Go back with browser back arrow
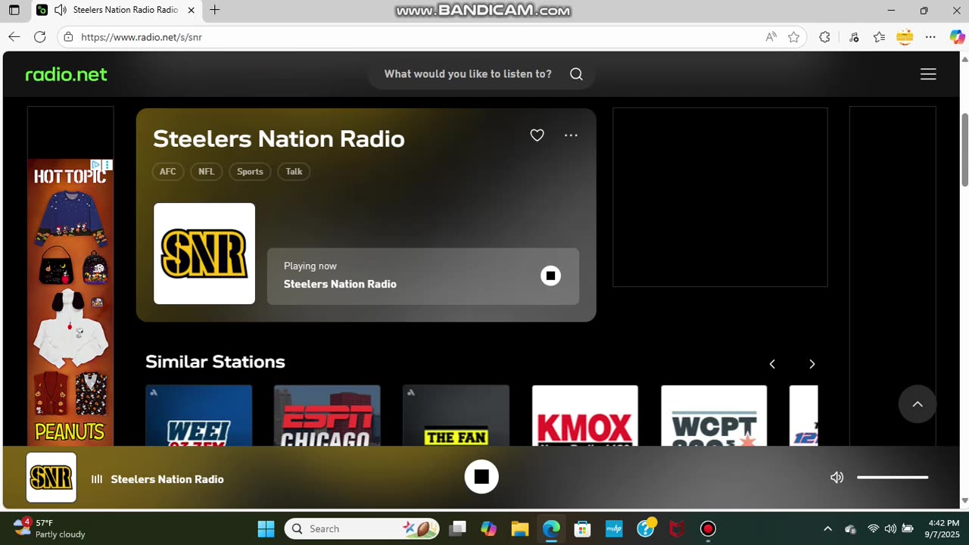The width and height of the screenshot is (969, 545). [14, 37]
